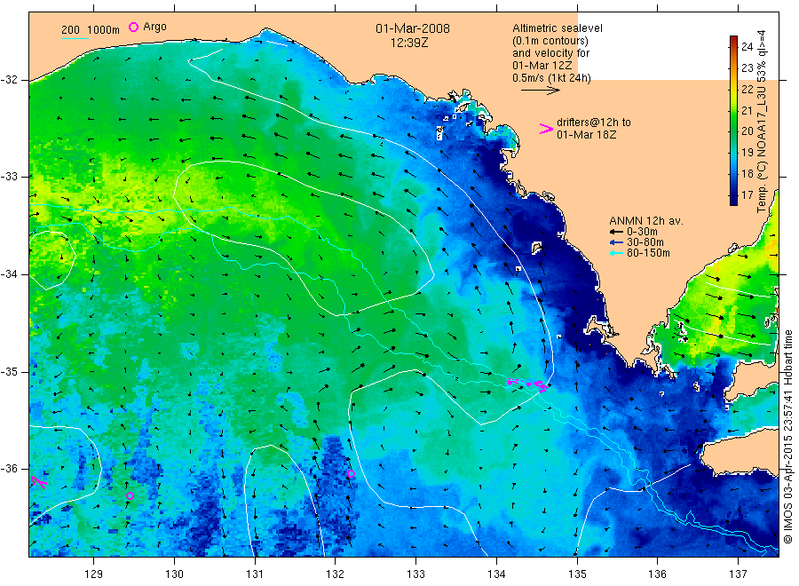Click the Argo float marker near 129.5E 36.3S
The width and height of the screenshot is (799, 586).
[130, 495]
